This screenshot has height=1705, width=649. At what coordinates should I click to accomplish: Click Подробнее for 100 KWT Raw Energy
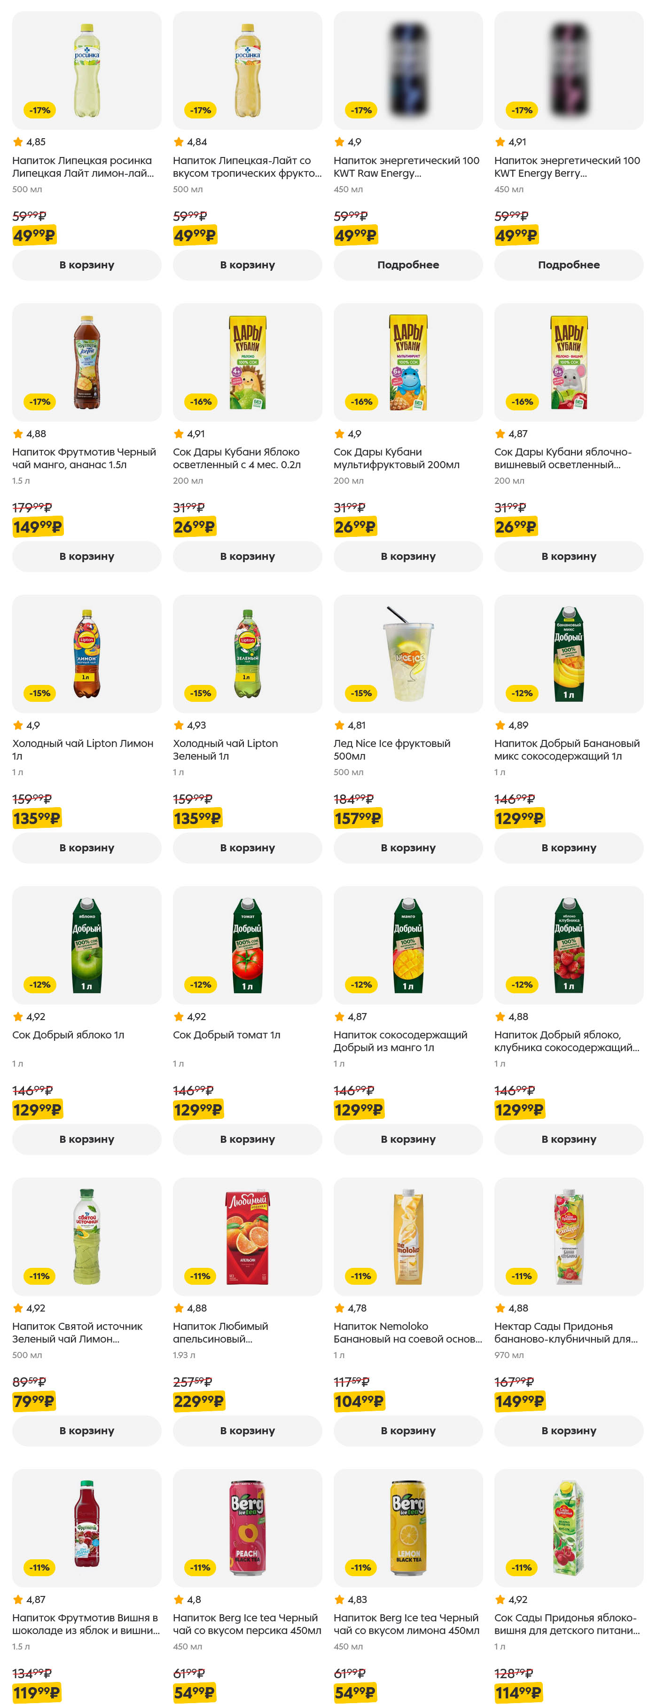pyautogui.click(x=407, y=265)
